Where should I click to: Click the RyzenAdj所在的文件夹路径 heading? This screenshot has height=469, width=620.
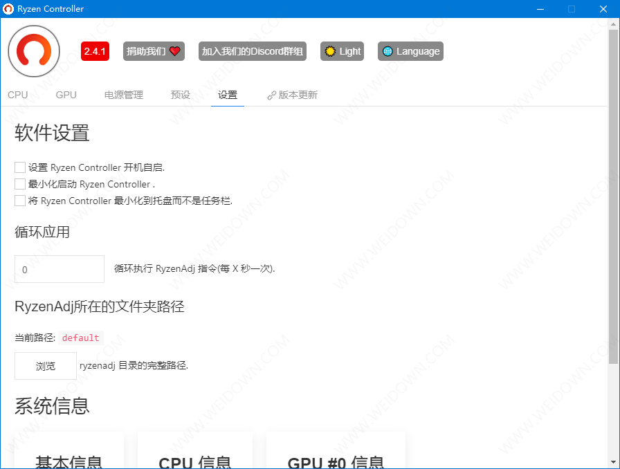click(x=100, y=306)
